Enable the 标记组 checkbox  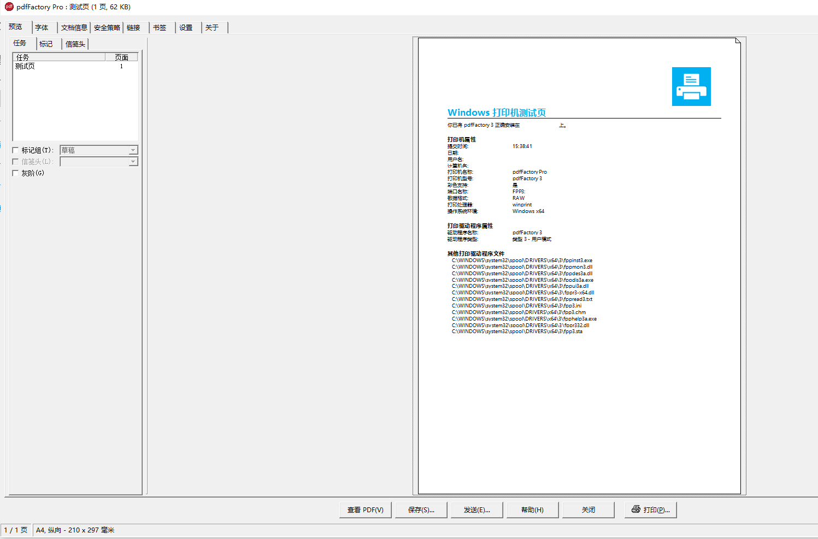(15, 150)
